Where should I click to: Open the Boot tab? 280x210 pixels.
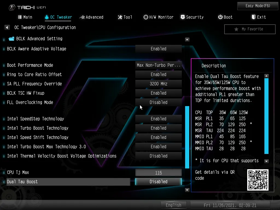tap(225, 17)
